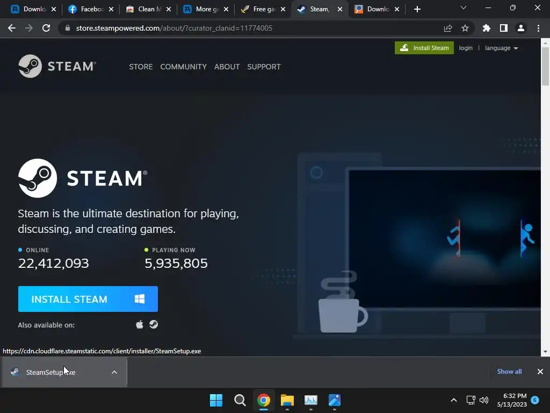550x413 pixels.
Task: Switch to the Facebook tab
Action: tap(91, 9)
